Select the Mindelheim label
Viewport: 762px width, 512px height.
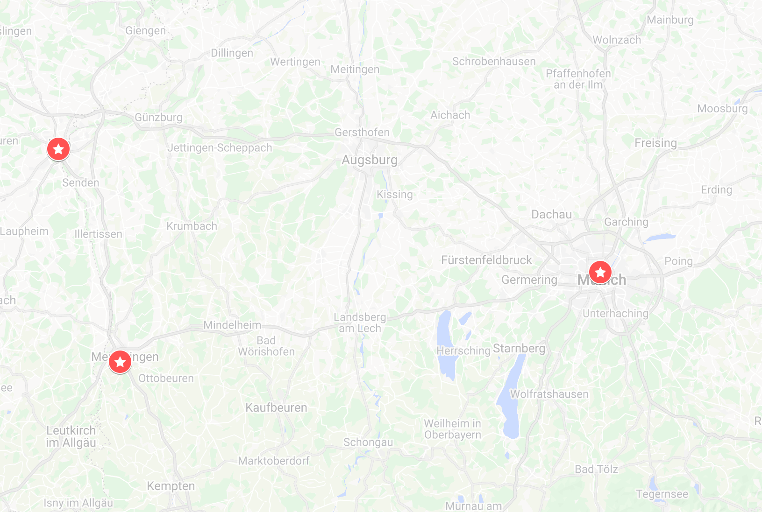[232, 325]
